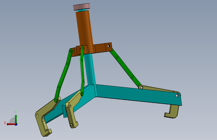Select the straight green link on the right
217x140 pixels.
125,68
